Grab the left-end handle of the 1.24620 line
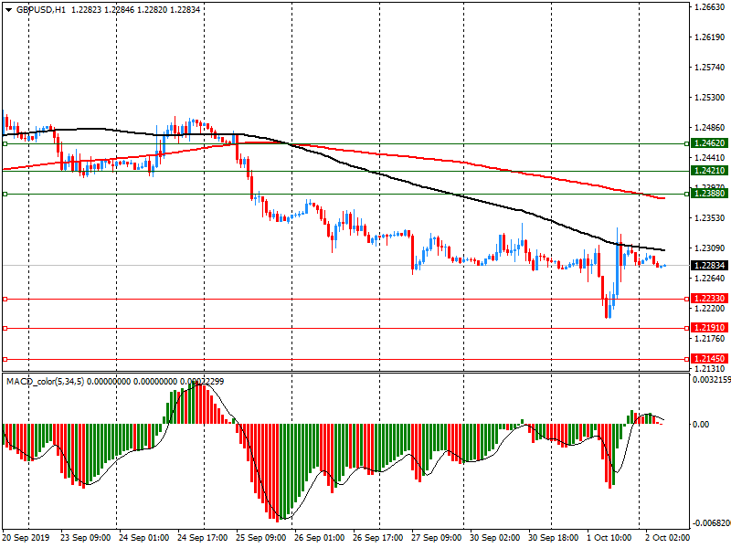Viewport: 731px width, 548px height. 5,144
